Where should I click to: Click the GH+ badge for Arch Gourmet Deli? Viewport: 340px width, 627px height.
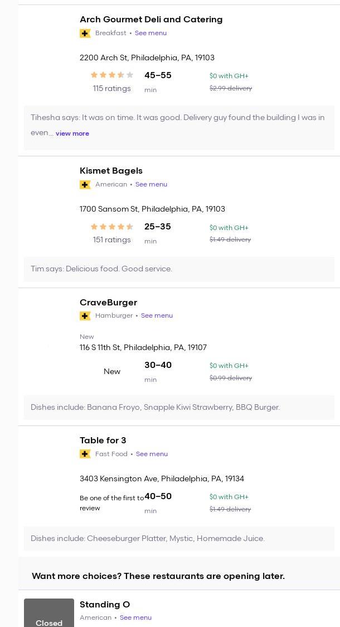click(85, 33)
